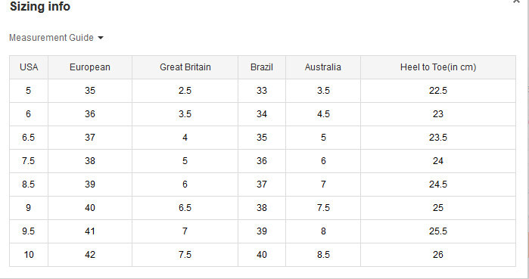
Task: Click the Australia column header
Action: tap(323, 67)
